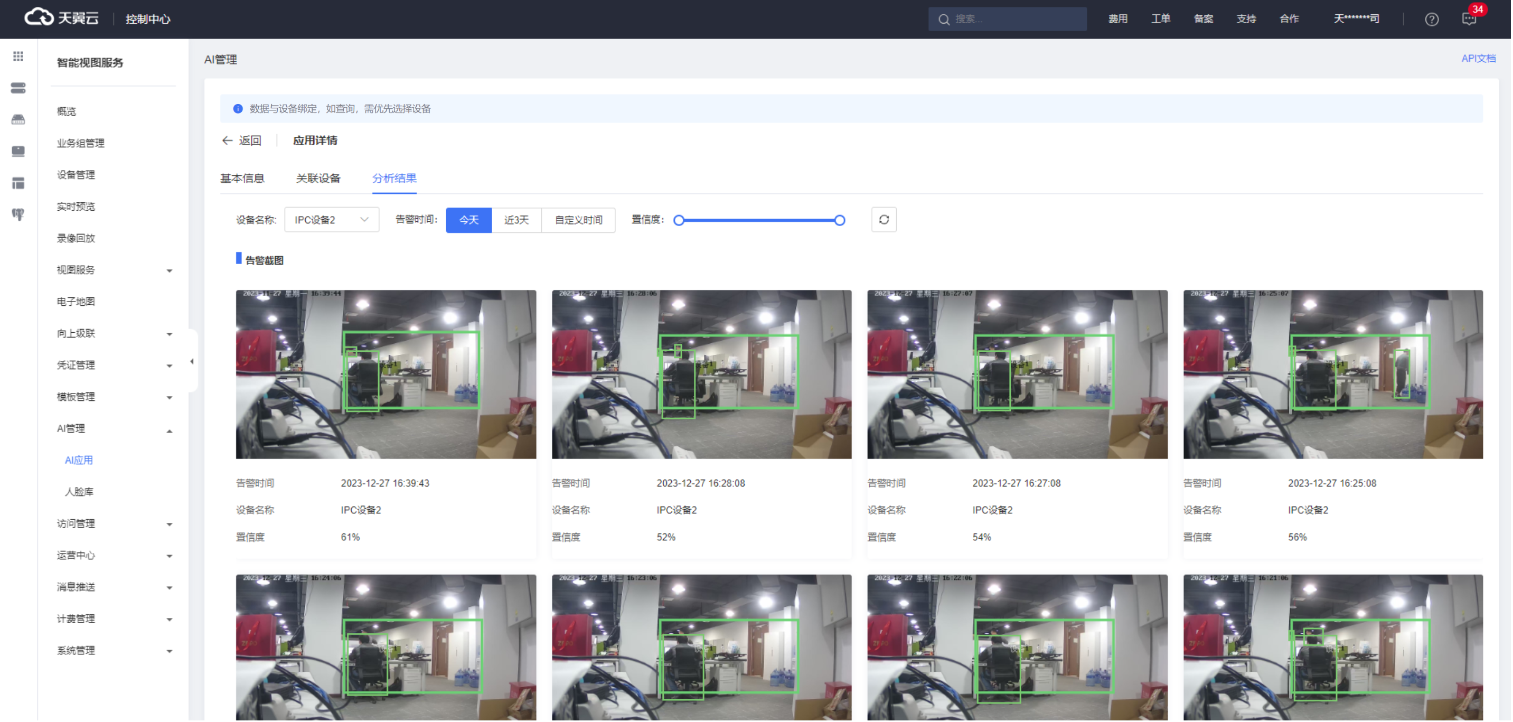Open the app grid menu icon
Screen dimensions: 1513x722
tap(18, 57)
